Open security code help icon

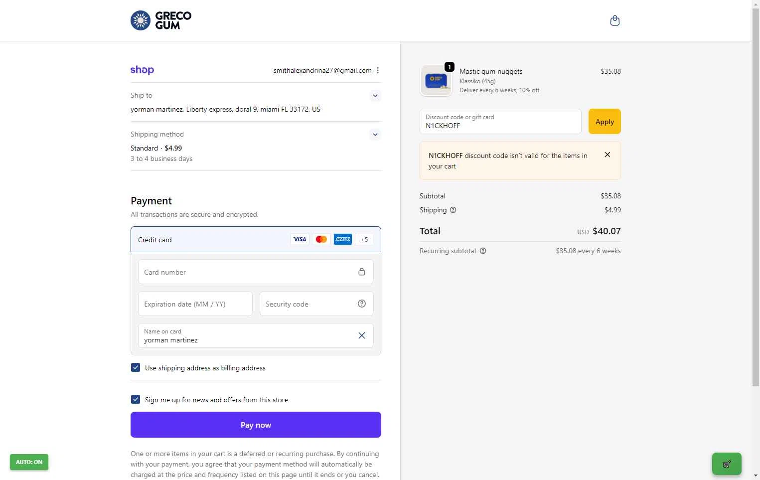[362, 304]
